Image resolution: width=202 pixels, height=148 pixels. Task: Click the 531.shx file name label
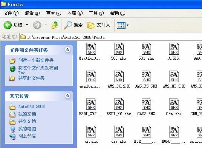coord(146,58)
